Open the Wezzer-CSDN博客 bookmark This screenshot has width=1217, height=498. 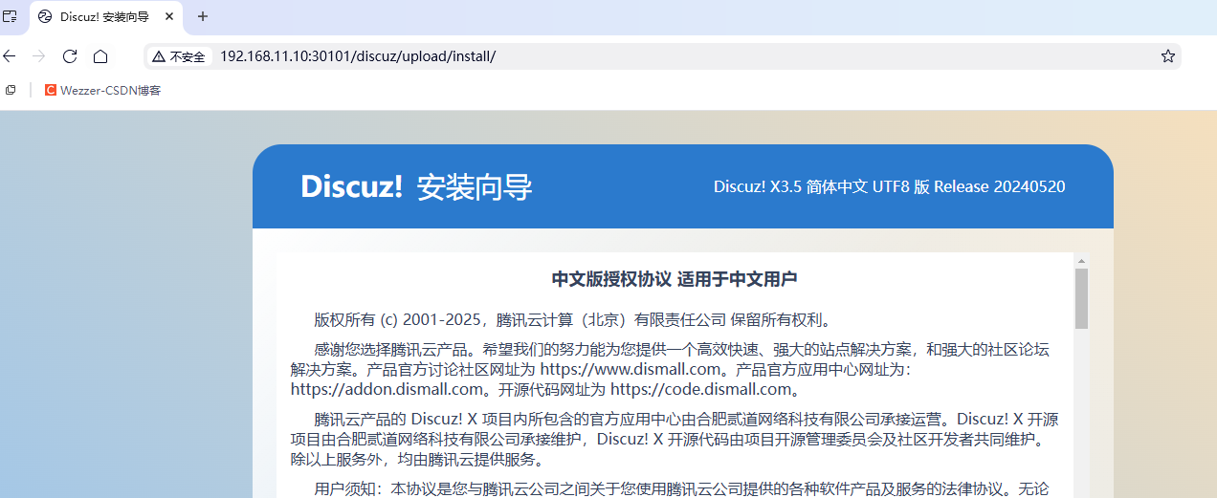(x=103, y=90)
